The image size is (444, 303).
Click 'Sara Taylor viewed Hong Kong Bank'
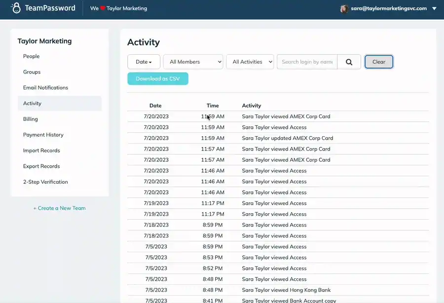286,290
